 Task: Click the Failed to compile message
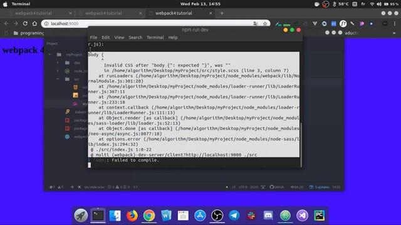click(x=135, y=160)
